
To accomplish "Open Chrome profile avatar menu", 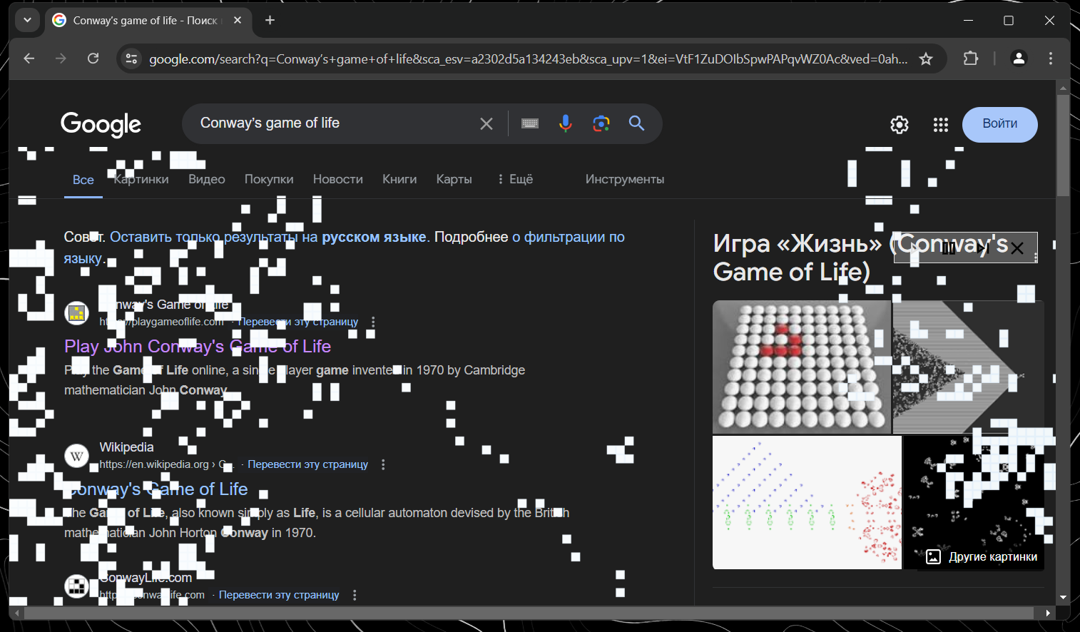I will point(1019,58).
